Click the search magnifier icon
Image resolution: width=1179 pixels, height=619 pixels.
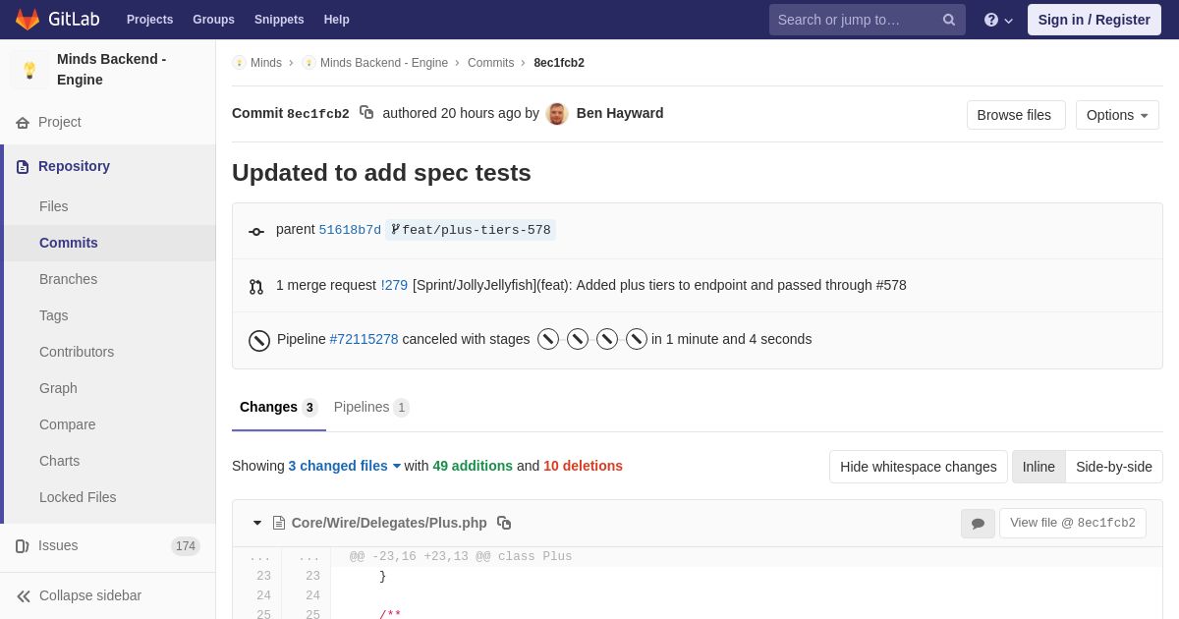(x=948, y=20)
